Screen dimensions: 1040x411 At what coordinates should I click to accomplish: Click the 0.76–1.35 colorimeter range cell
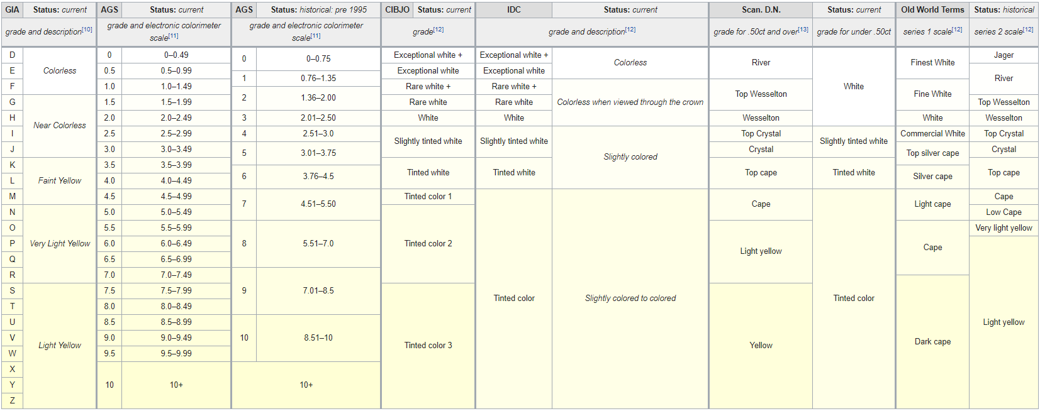(318, 79)
